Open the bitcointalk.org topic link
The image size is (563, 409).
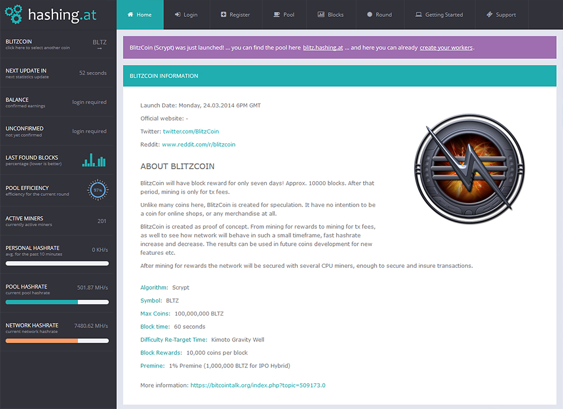point(258,385)
